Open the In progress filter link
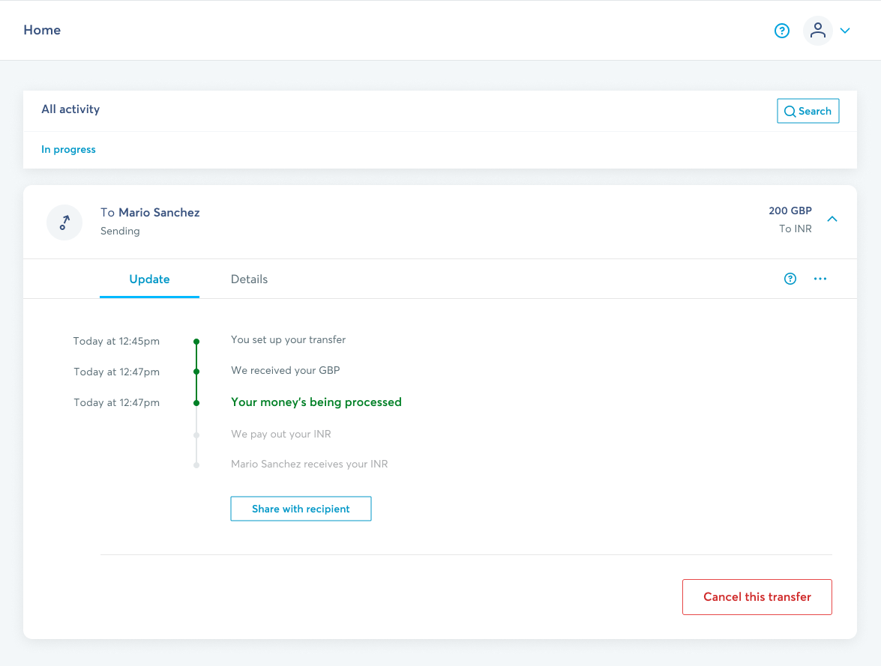 [68, 149]
